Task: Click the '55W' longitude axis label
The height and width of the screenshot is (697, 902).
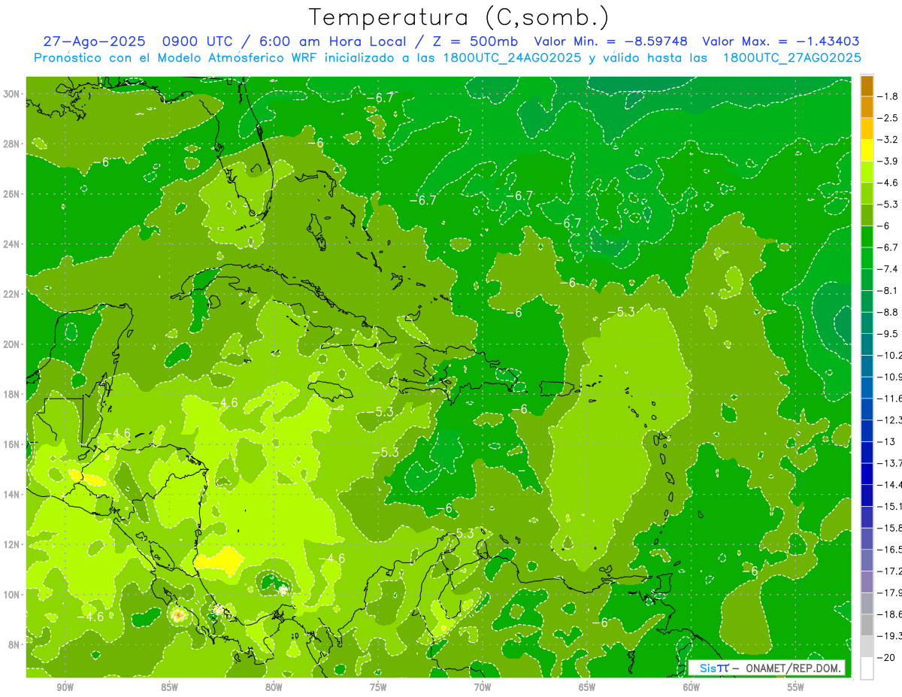Action: click(x=796, y=687)
